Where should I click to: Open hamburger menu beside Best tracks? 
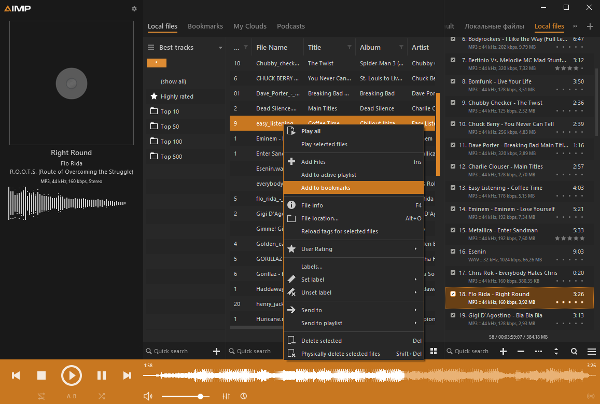pyautogui.click(x=151, y=47)
